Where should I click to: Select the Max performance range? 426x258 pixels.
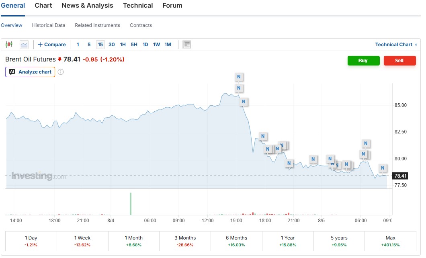[x=390, y=241]
